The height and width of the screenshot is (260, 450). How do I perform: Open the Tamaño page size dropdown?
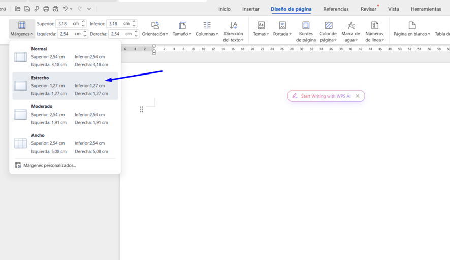(x=182, y=34)
